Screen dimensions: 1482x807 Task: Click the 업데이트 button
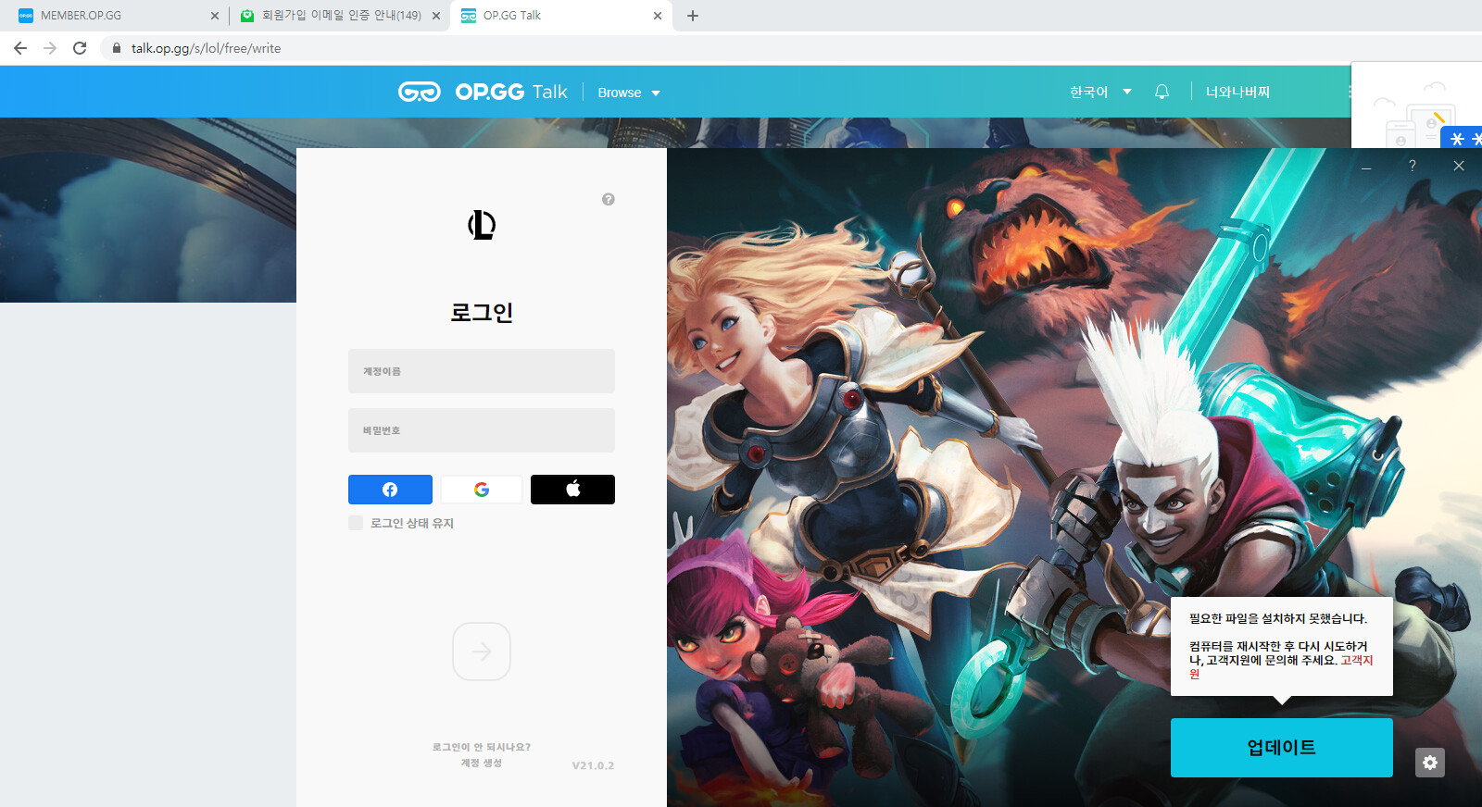pos(1281,748)
